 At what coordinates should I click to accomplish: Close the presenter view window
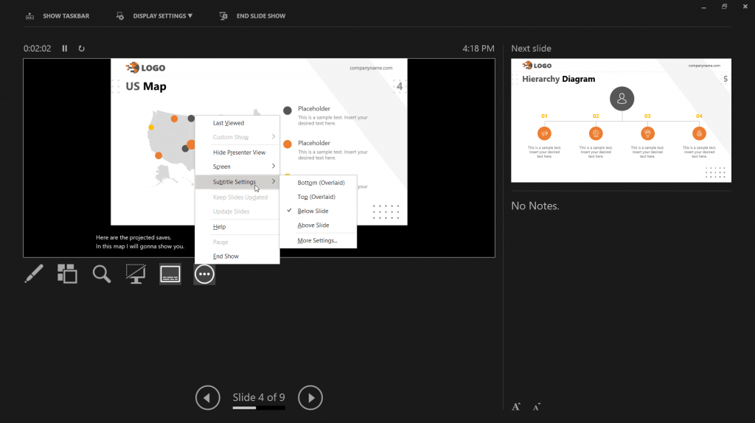(x=745, y=7)
